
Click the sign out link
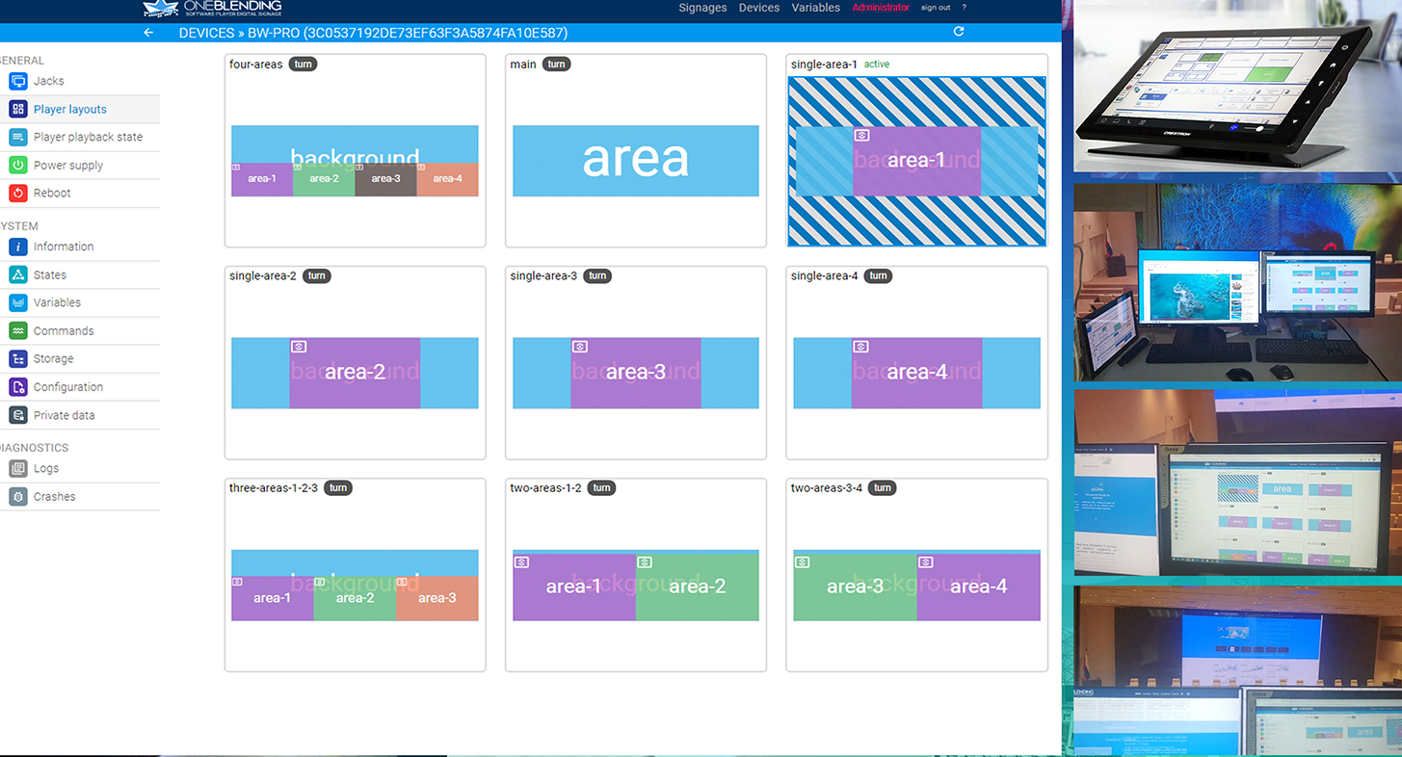click(x=935, y=8)
